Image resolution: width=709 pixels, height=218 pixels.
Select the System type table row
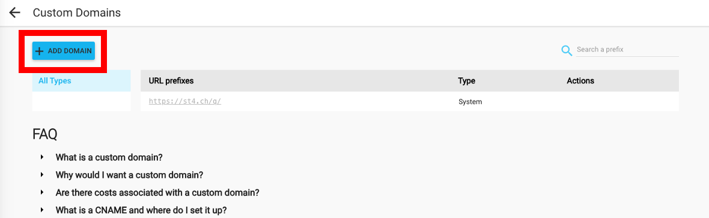(410, 101)
